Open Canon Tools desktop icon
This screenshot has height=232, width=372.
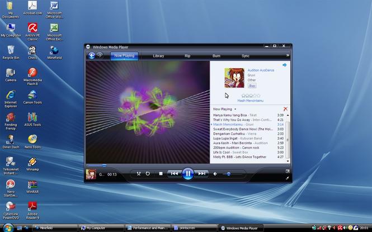[x=32, y=97]
